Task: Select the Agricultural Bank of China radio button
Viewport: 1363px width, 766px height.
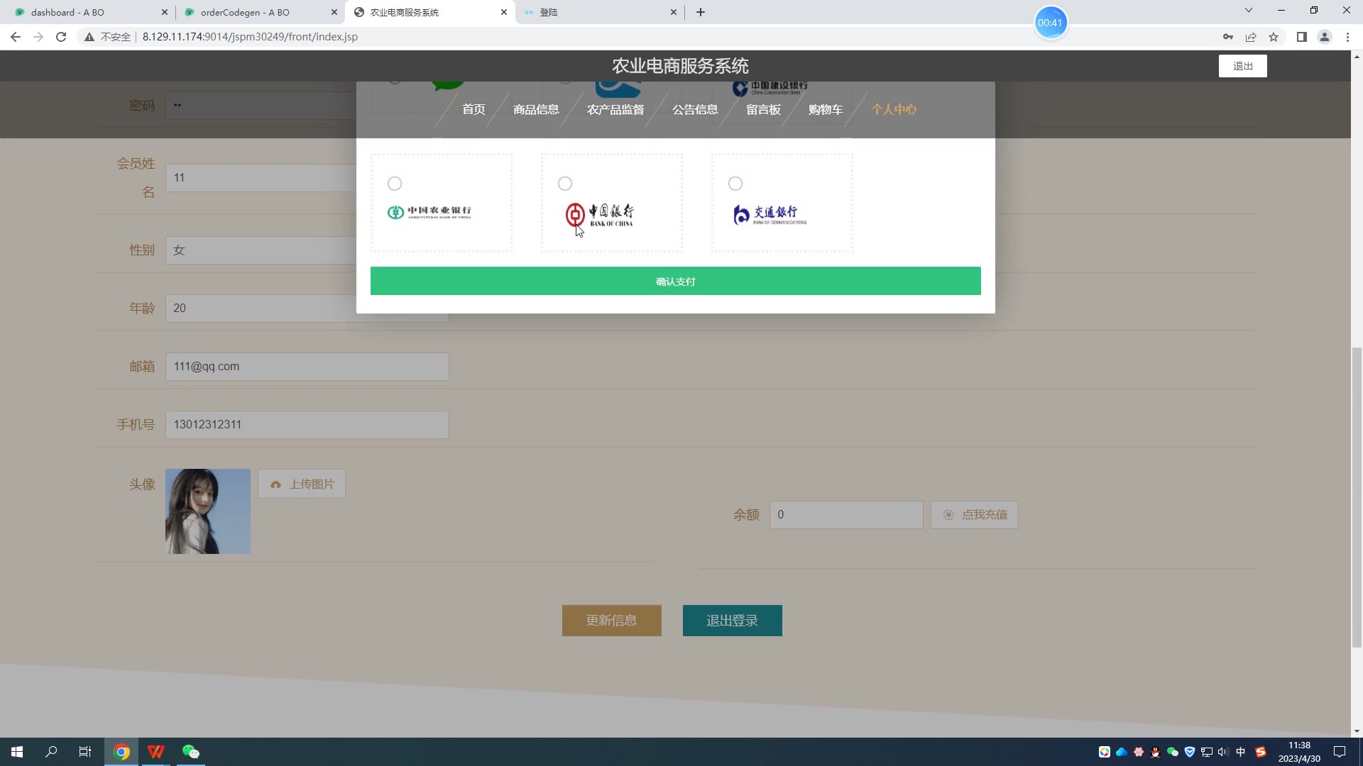Action: point(395,184)
